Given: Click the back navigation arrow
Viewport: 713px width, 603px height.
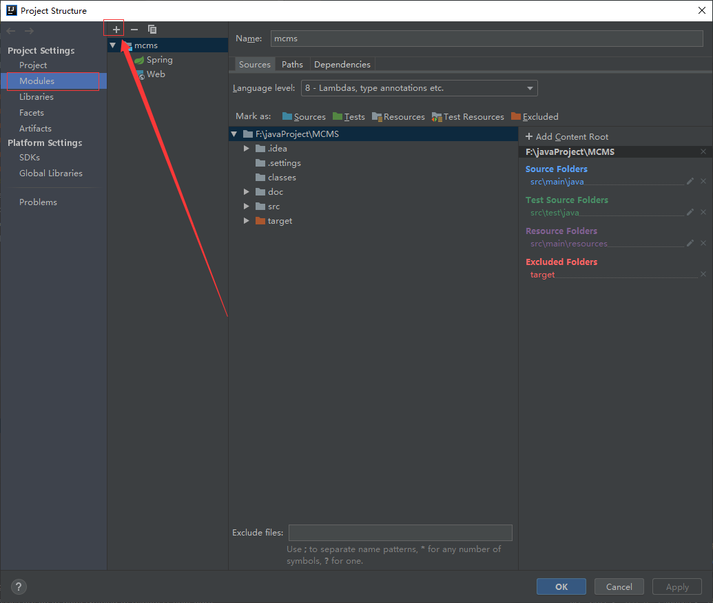Looking at the screenshot, I should [11, 31].
